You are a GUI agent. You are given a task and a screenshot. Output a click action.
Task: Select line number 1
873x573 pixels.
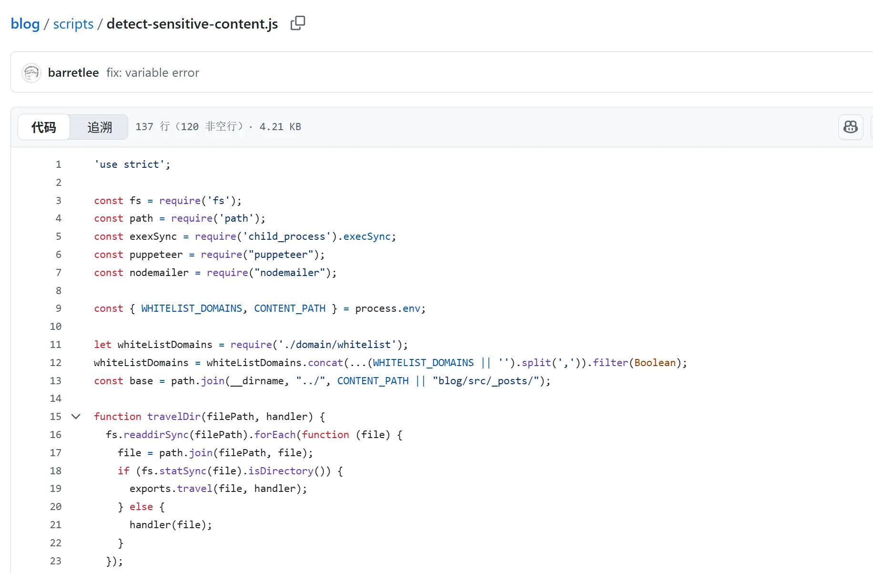point(59,164)
